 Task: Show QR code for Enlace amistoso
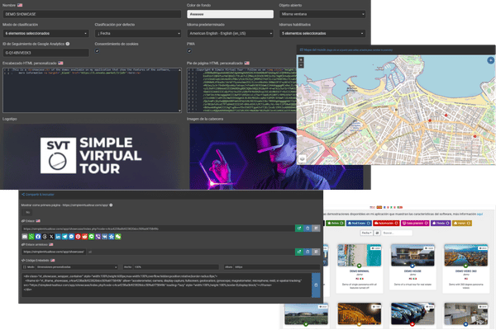click(x=316, y=252)
